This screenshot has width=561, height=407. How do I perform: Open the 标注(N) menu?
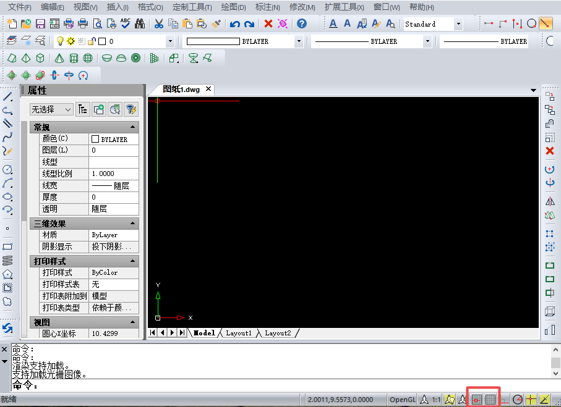pos(267,7)
